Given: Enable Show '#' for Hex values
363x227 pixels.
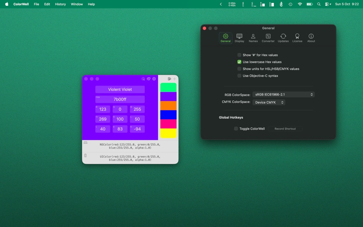Looking at the screenshot, I should [239, 55].
